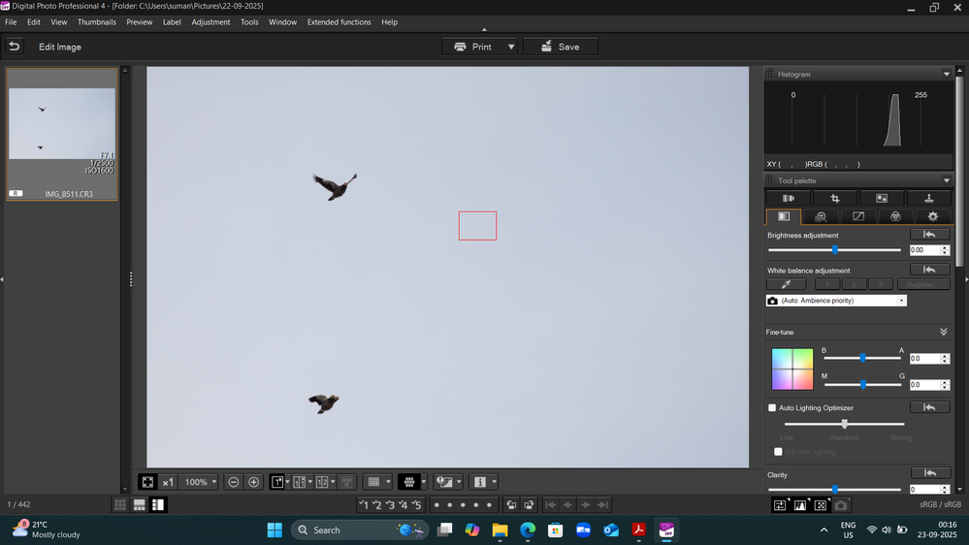Switch to horizontal thumbnail strip layout
The width and height of the screenshot is (969, 545).
coord(139,505)
